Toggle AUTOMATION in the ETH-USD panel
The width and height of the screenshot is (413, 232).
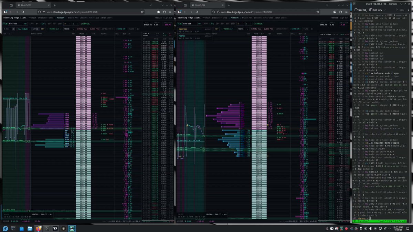tap(281, 29)
